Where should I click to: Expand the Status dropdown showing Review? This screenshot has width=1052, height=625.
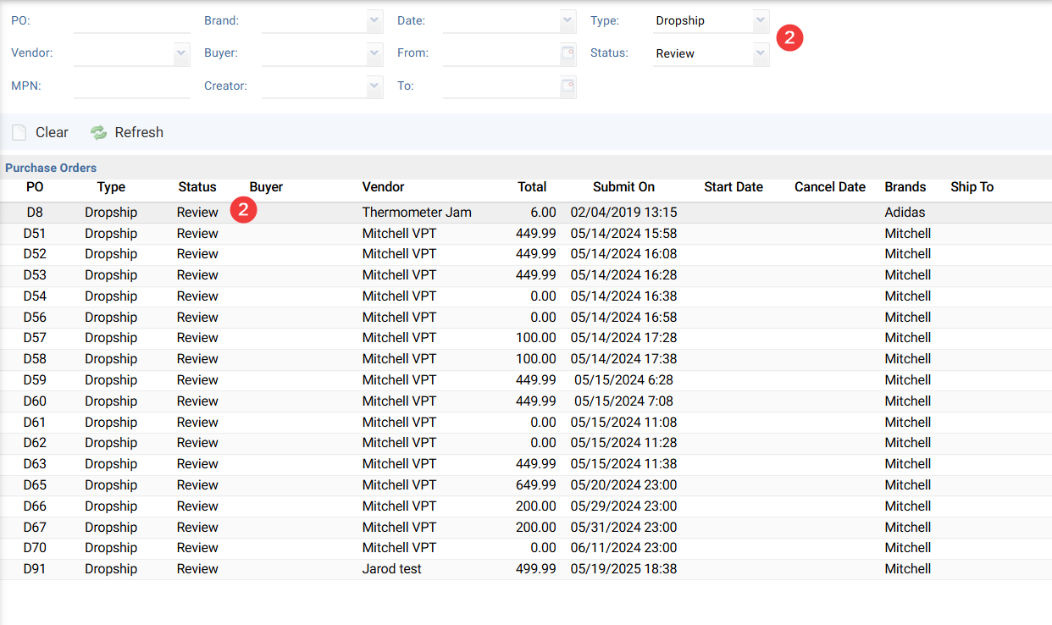click(x=761, y=53)
